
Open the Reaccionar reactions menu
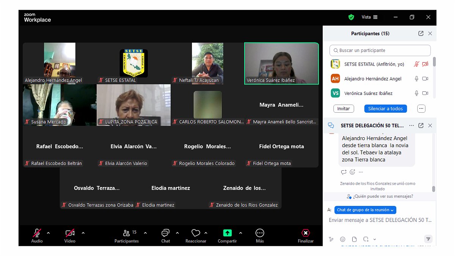196,233
